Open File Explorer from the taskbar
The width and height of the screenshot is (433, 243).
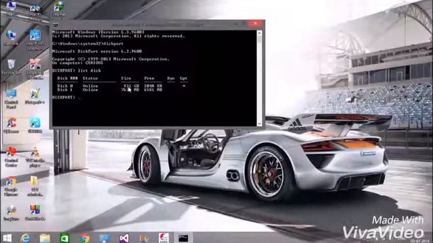pos(45,238)
